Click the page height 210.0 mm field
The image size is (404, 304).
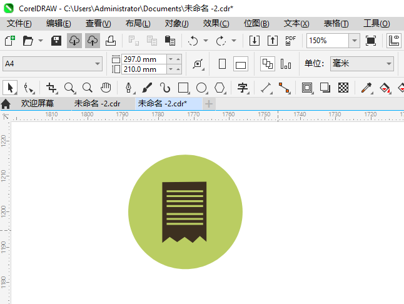click(x=144, y=69)
